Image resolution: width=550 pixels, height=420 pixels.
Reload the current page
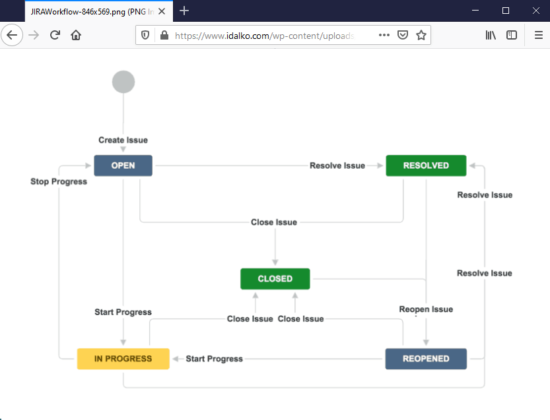click(x=55, y=36)
